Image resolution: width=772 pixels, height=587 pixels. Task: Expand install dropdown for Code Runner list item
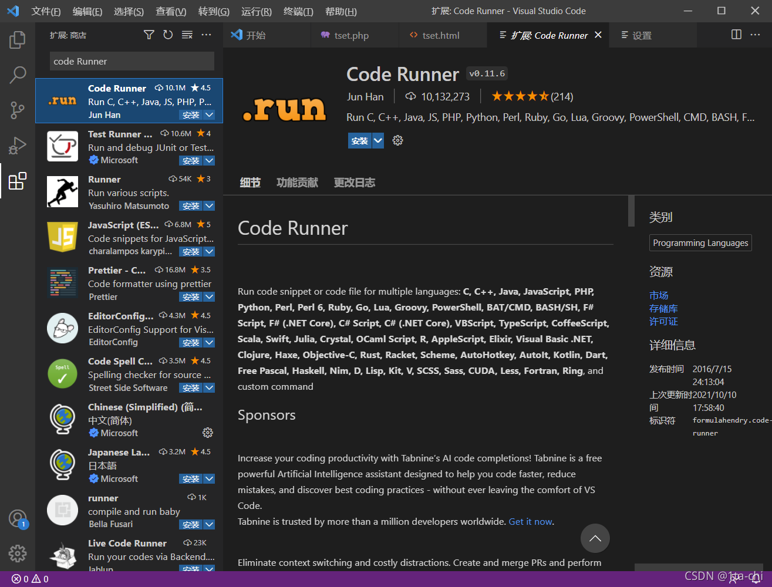(x=210, y=115)
